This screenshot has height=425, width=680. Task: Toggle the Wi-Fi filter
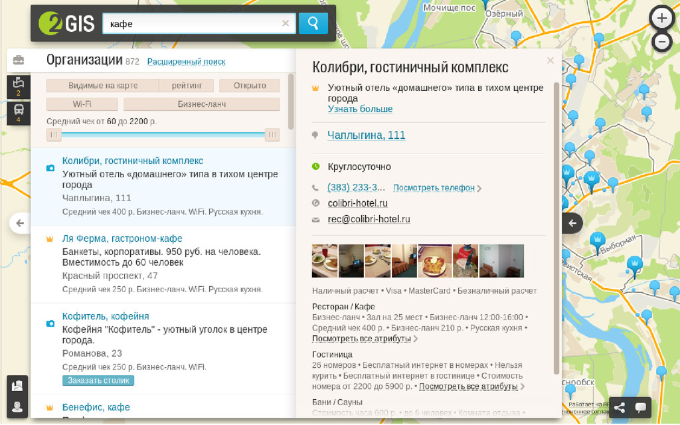coord(82,104)
